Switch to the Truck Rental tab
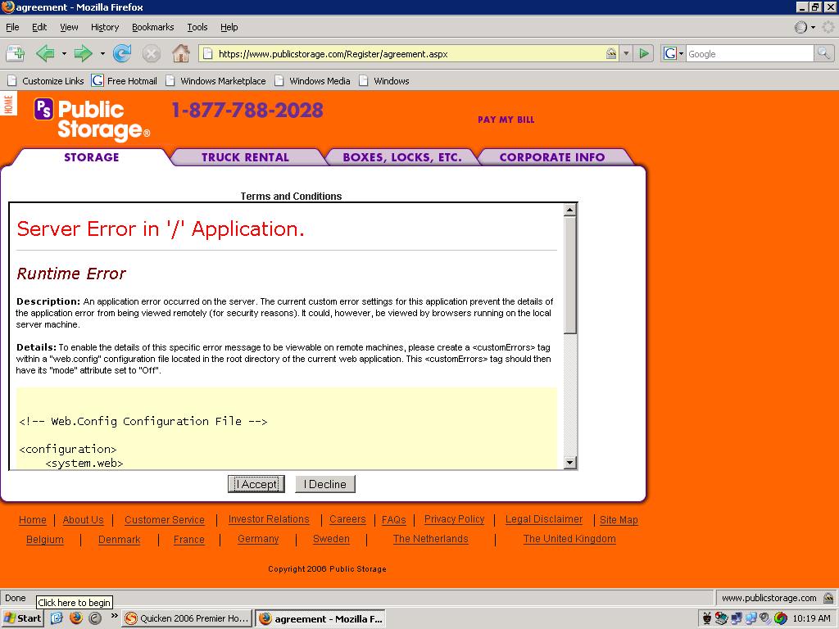Image resolution: width=839 pixels, height=629 pixels. 245,157
